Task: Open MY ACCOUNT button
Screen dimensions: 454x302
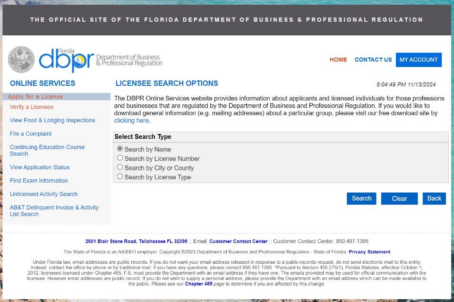Action: coord(419,59)
